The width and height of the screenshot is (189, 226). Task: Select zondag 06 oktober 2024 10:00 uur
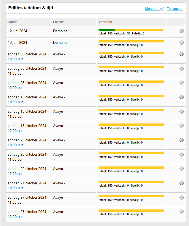click(27, 57)
